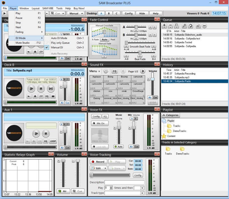The width and height of the screenshot is (229, 199).
Task: Collapse the Categories expander in Playlist
Action: coord(171,115)
